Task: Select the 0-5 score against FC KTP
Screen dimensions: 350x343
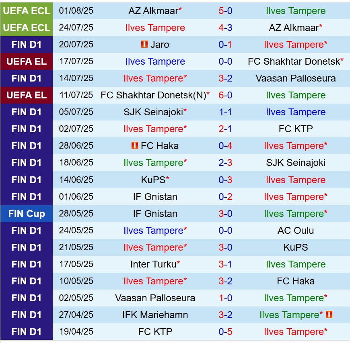Action: (225, 332)
